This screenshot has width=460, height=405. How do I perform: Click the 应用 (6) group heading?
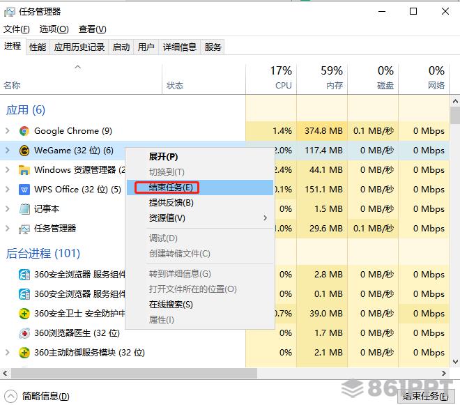26,110
